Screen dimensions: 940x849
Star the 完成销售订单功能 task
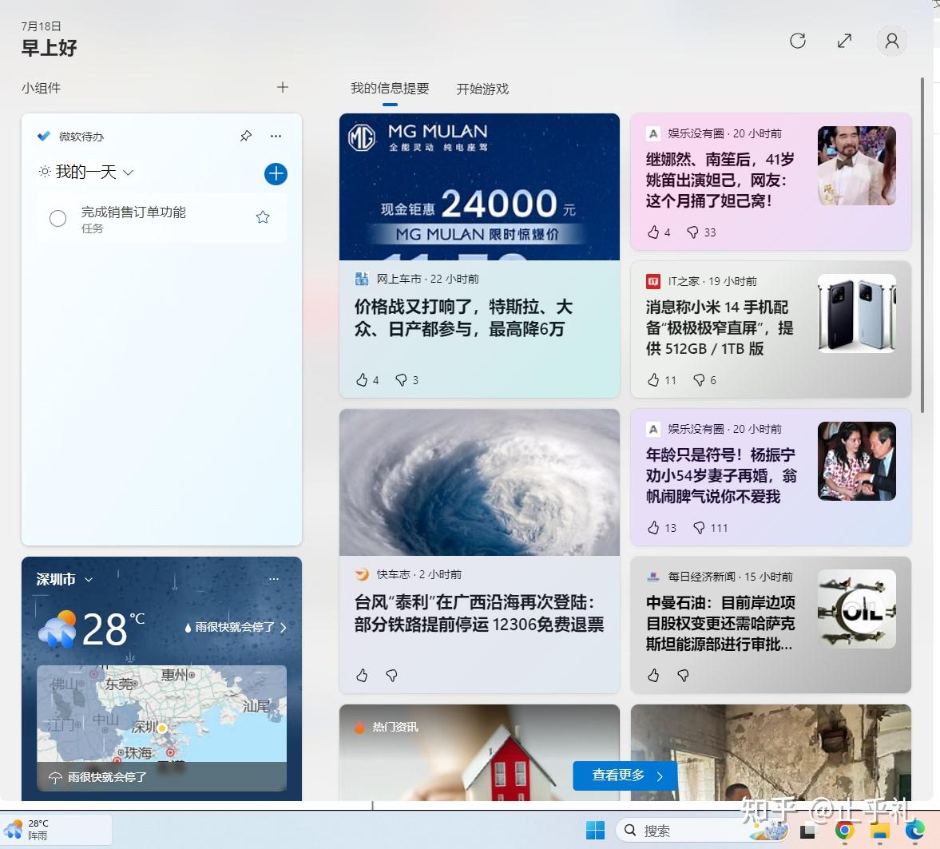point(263,217)
